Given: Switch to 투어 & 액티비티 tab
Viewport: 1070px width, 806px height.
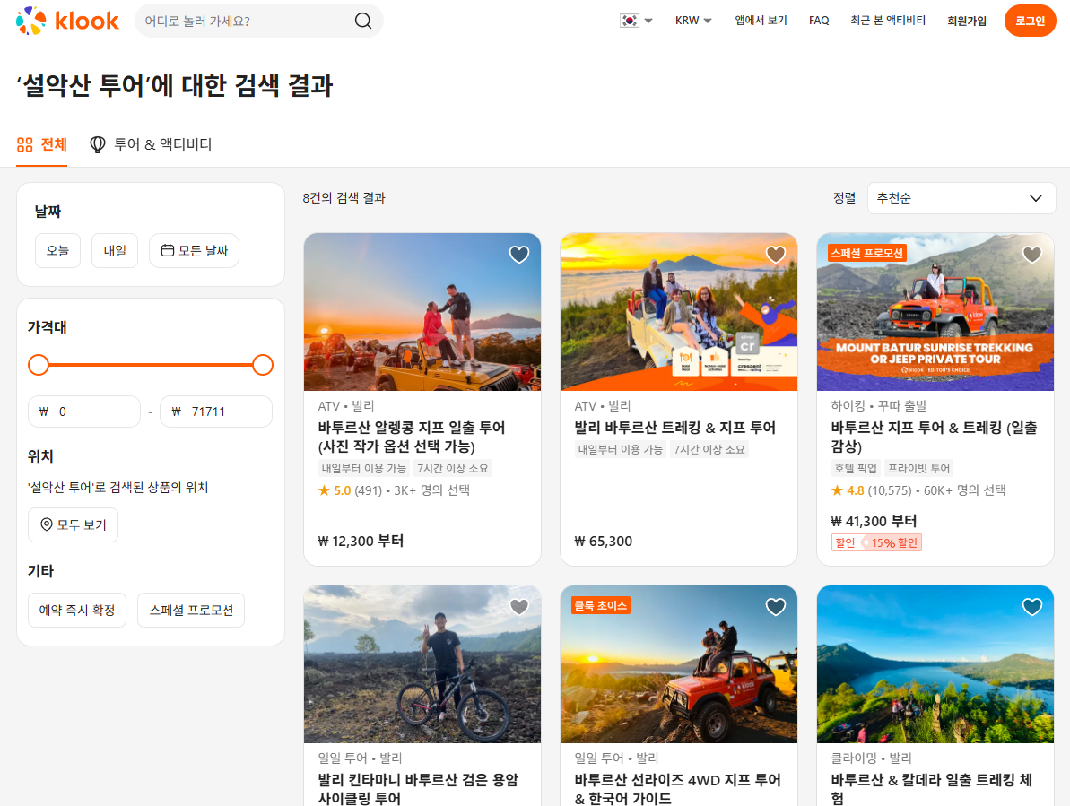Looking at the screenshot, I should click(151, 144).
